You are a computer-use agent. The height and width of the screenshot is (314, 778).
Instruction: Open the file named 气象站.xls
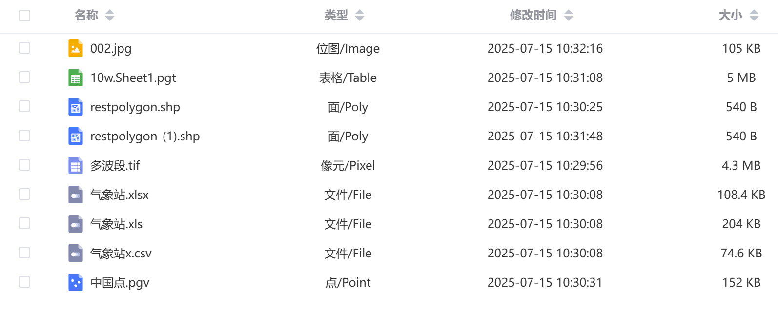(x=117, y=224)
